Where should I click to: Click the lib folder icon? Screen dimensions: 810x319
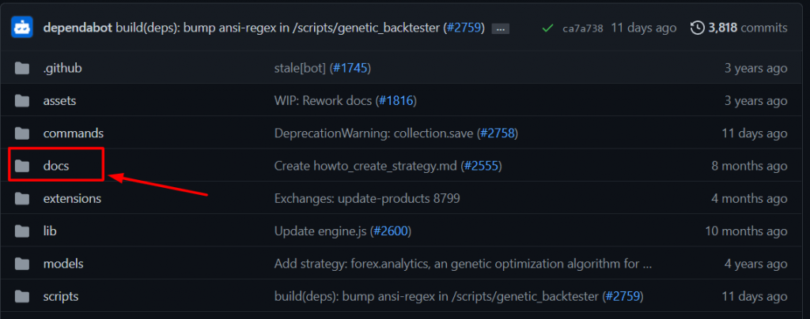click(21, 231)
